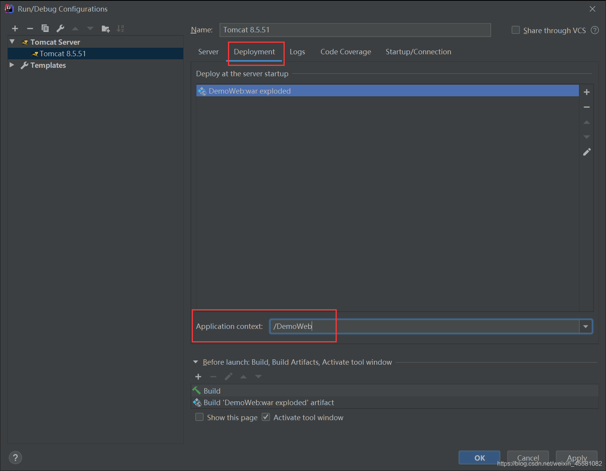
Task: Select Tomcat 8.5.51 configuration item
Action: [x=96, y=54]
